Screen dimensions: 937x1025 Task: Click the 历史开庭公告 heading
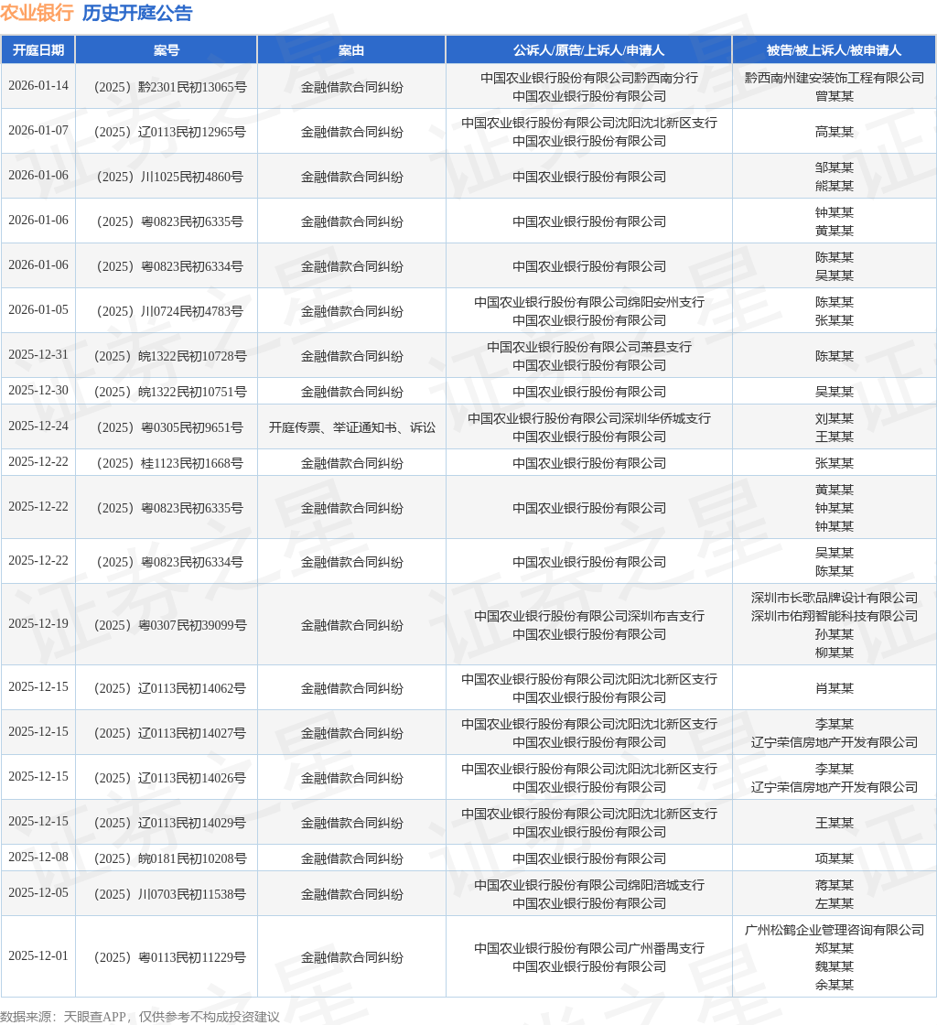coord(137,13)
